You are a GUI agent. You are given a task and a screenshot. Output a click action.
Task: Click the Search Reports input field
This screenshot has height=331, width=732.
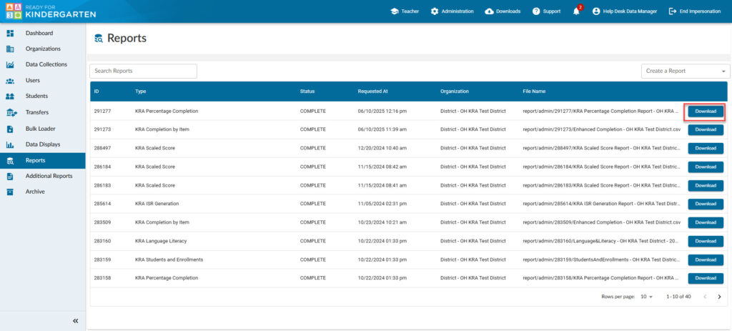(143, 71)
